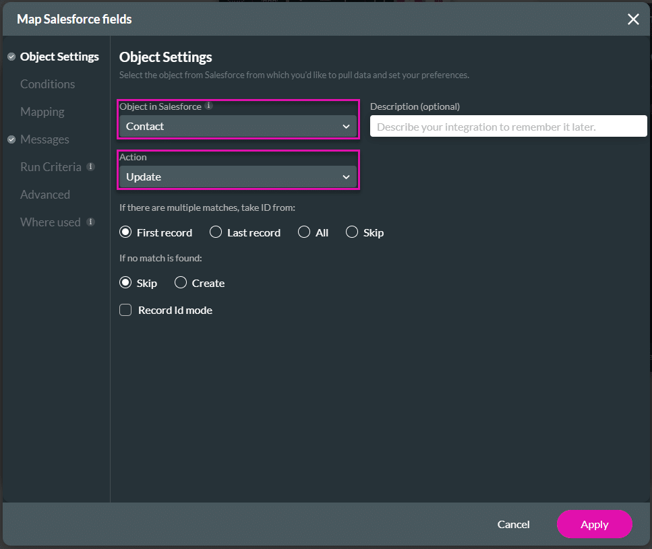Navigate to the Advanced step

(x=45, y=195)
